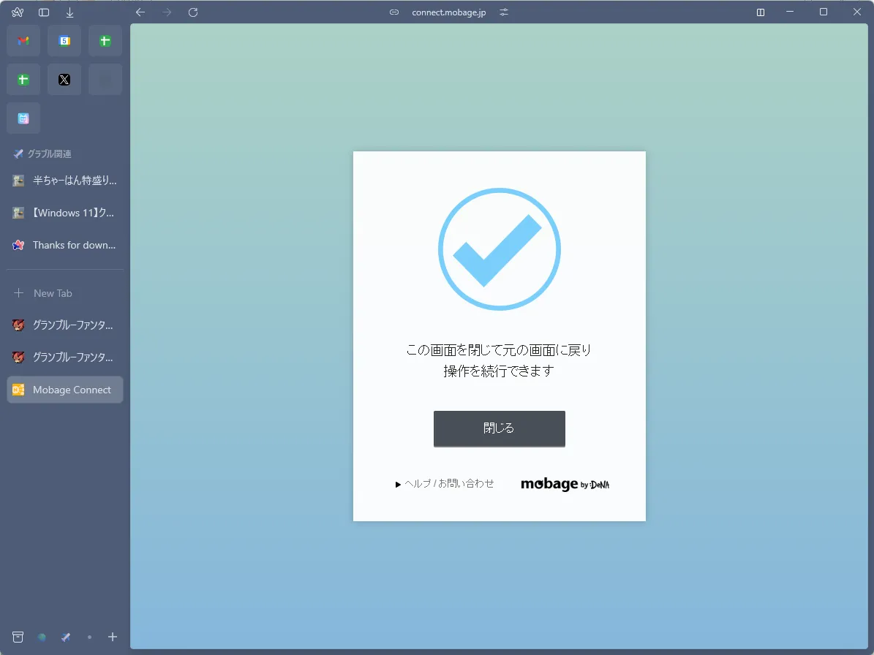Open site permissions settings in address bar
This screenshot has height=655, width=874.
tap(503, 12)
